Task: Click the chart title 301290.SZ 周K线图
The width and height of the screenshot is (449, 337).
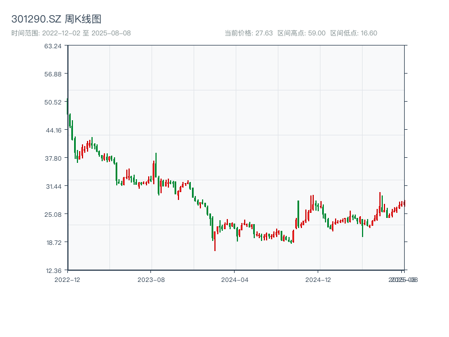Action: (x=56, y=20)
